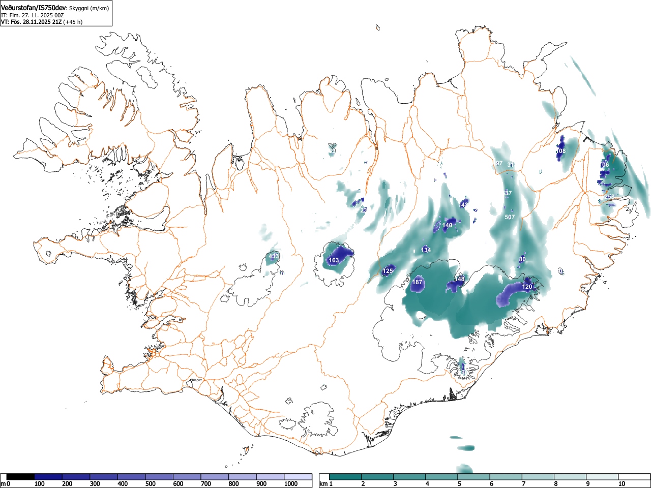Click the visibility value 140

tap(447, 225)
